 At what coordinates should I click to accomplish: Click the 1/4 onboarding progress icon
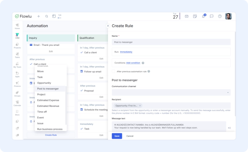(59, 16)
